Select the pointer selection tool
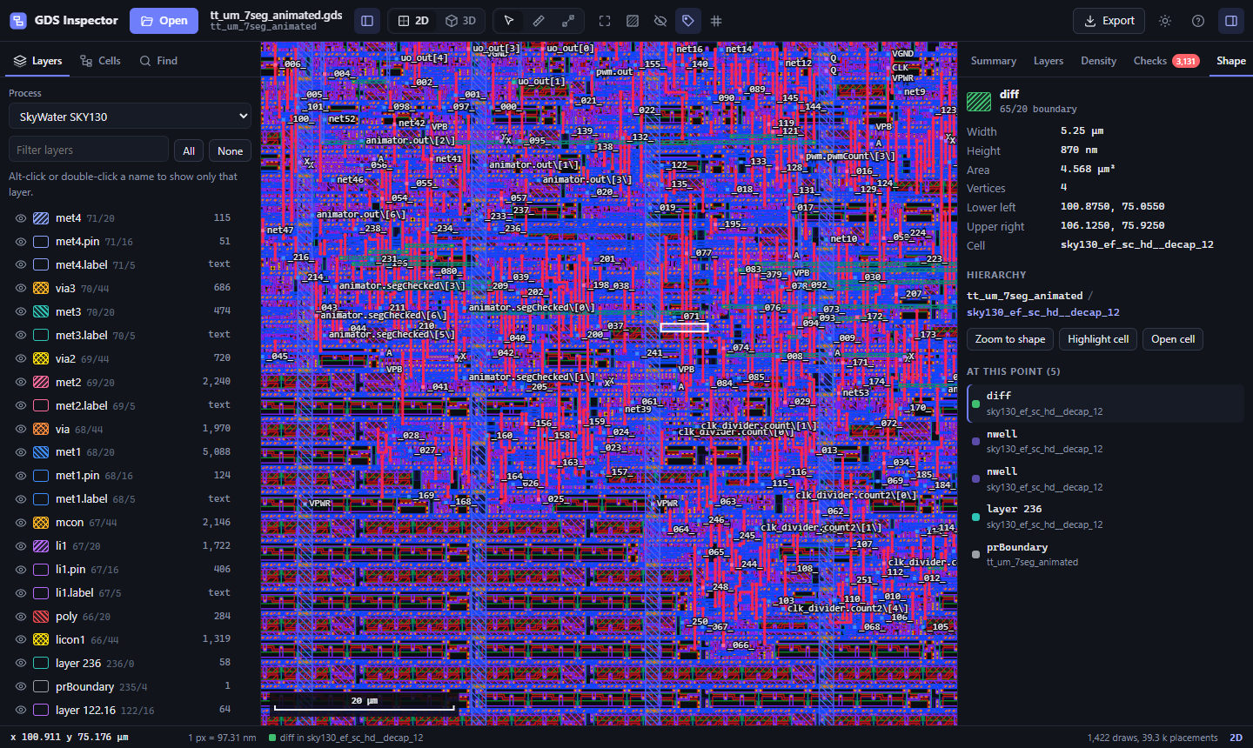This screenshot has height=748, width=1253. tap(509, 21)
